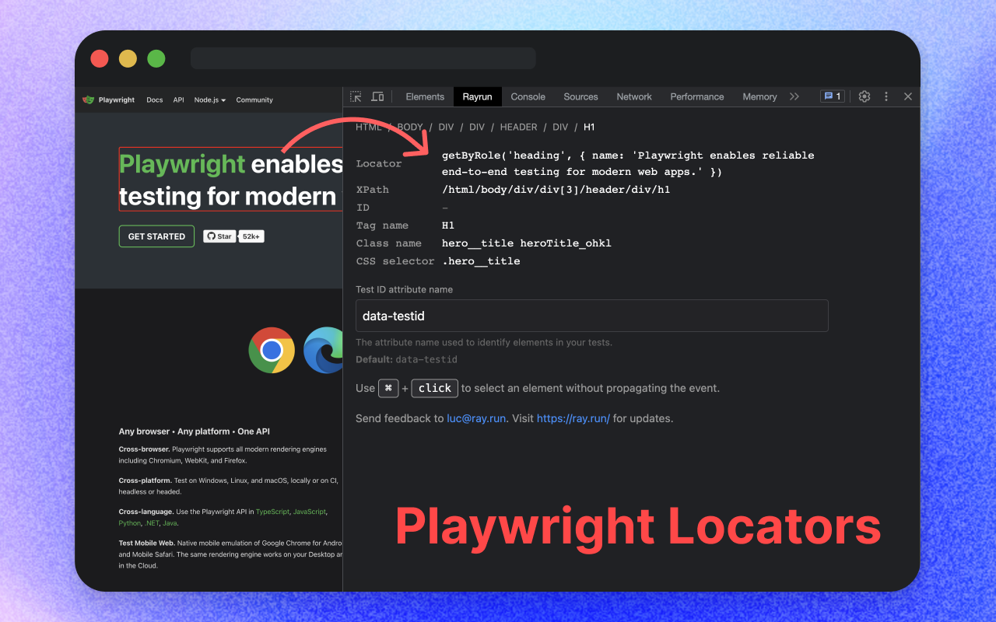Open DevTools settings gear
This screenshot has width=996, height=622.
tap(864, 96)
